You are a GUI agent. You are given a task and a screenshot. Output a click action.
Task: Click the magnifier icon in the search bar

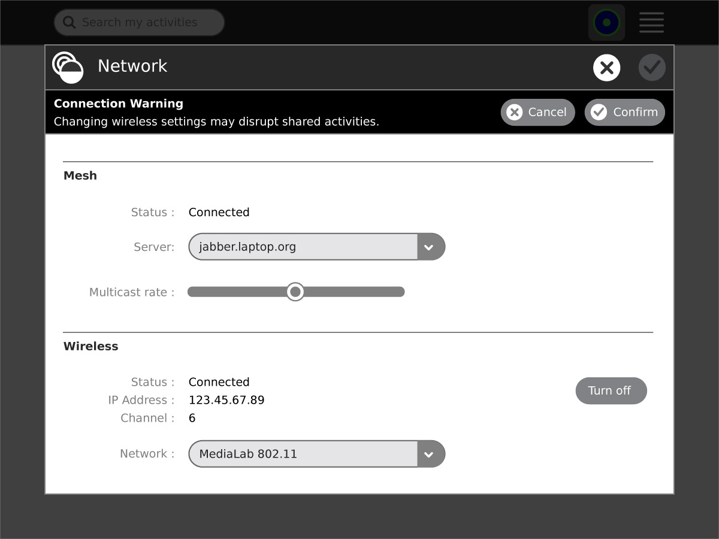[70, 23]
